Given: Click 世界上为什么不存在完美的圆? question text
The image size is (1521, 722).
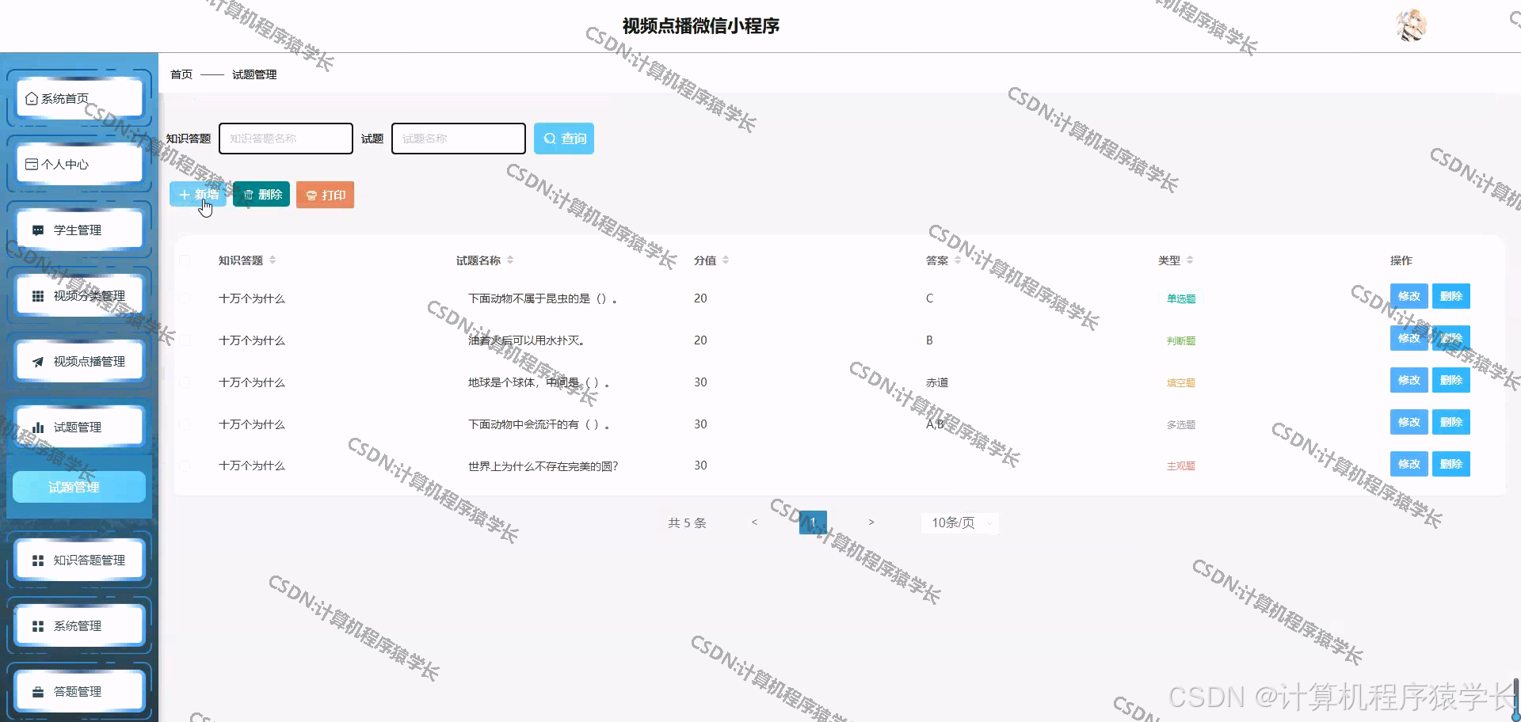Looking at the screenshot, I should tap(543, 466).
